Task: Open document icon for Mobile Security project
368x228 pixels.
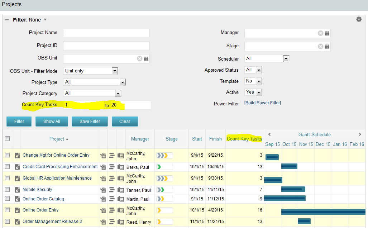Action: (x=17, y=190)
